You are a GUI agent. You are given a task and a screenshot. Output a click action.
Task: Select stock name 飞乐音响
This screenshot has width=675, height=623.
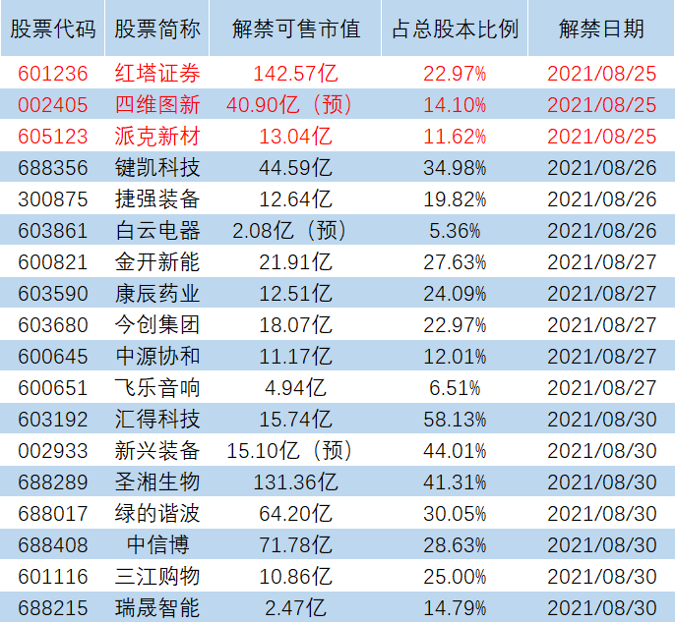[157, 388]
